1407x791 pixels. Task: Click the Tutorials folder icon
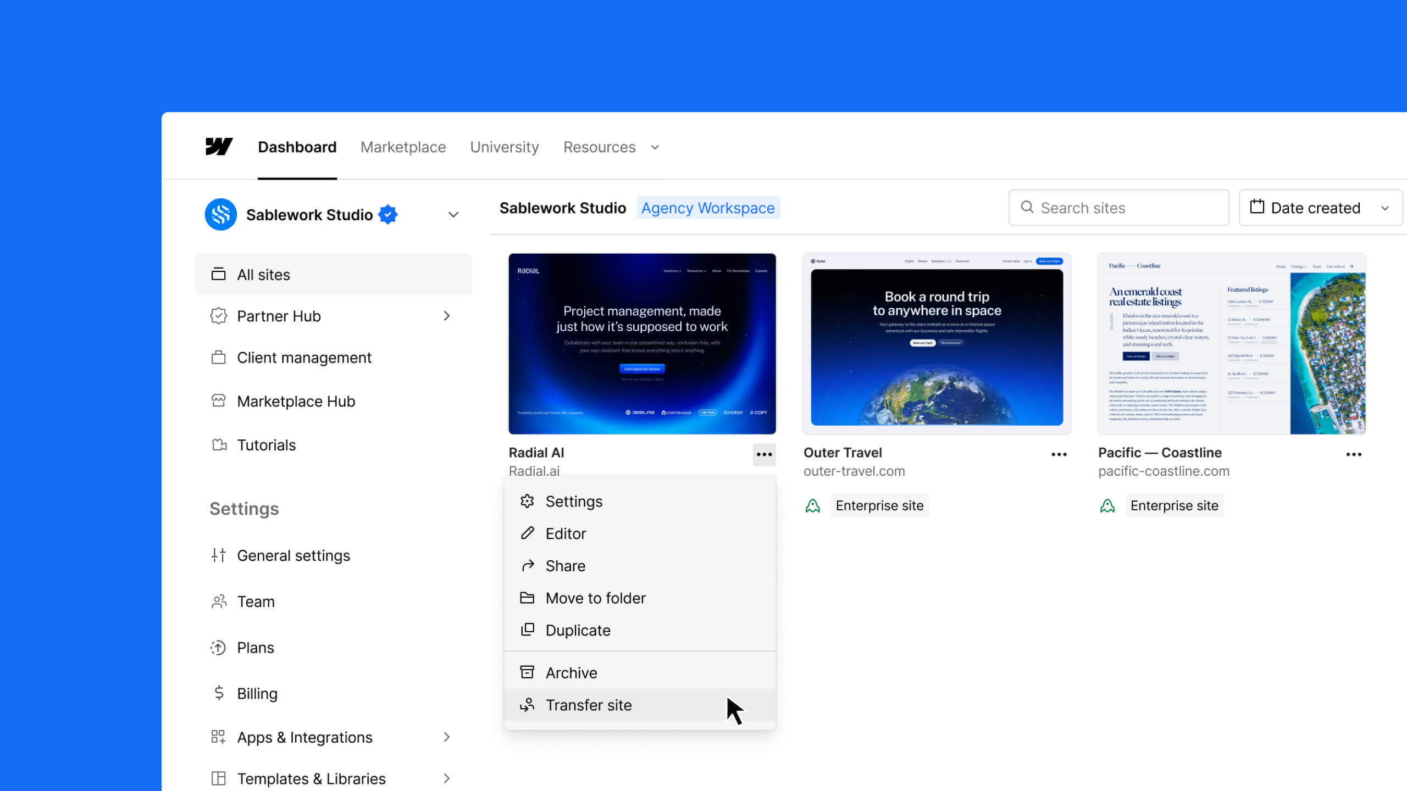click(x=219, y=445)
